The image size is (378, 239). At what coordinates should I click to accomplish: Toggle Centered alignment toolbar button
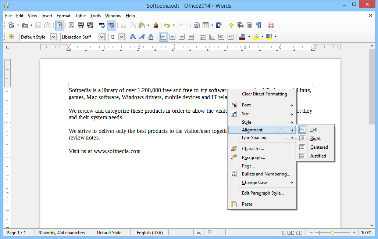point(172,37)
